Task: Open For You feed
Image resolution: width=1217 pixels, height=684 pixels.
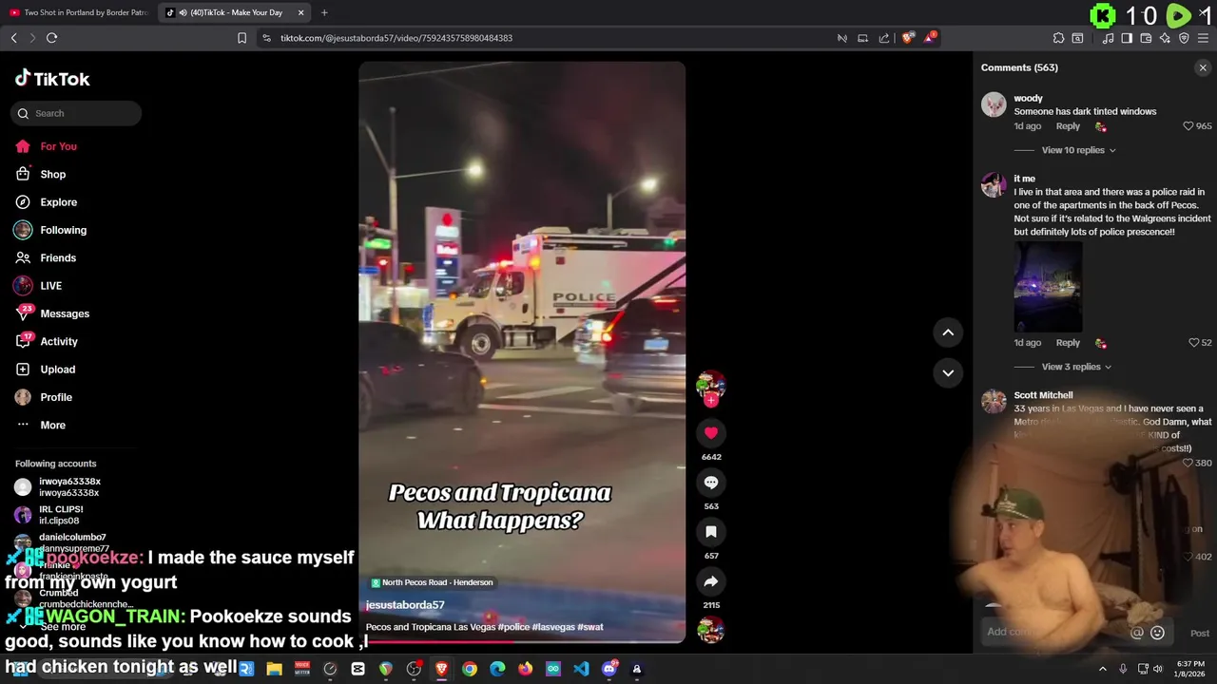Action: [58, 146]
